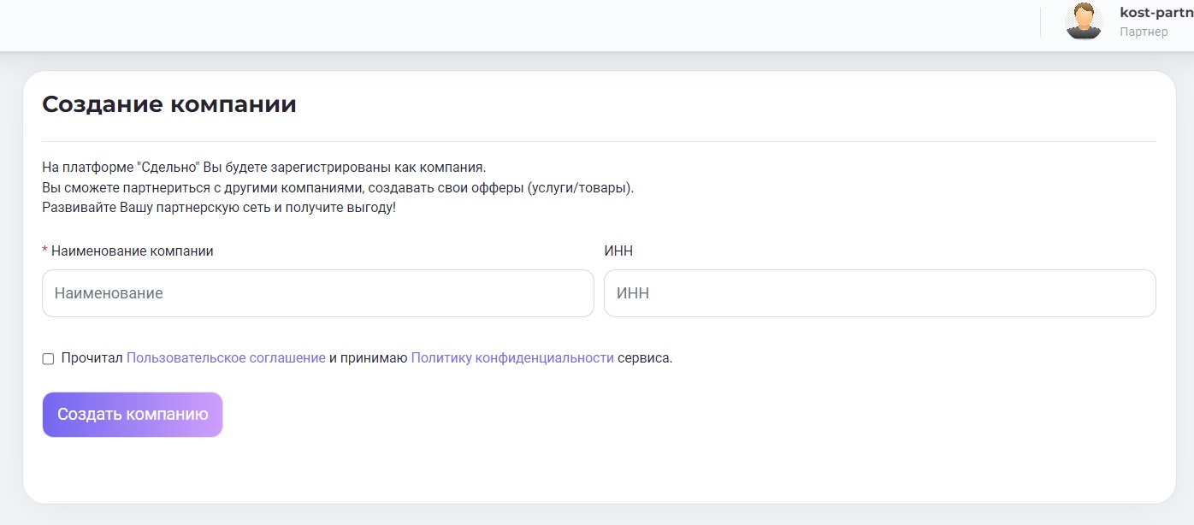The height and width of the screenshot is (525, 1194).
Task: Open the kost-partn account name
Action: (1156, 13)
